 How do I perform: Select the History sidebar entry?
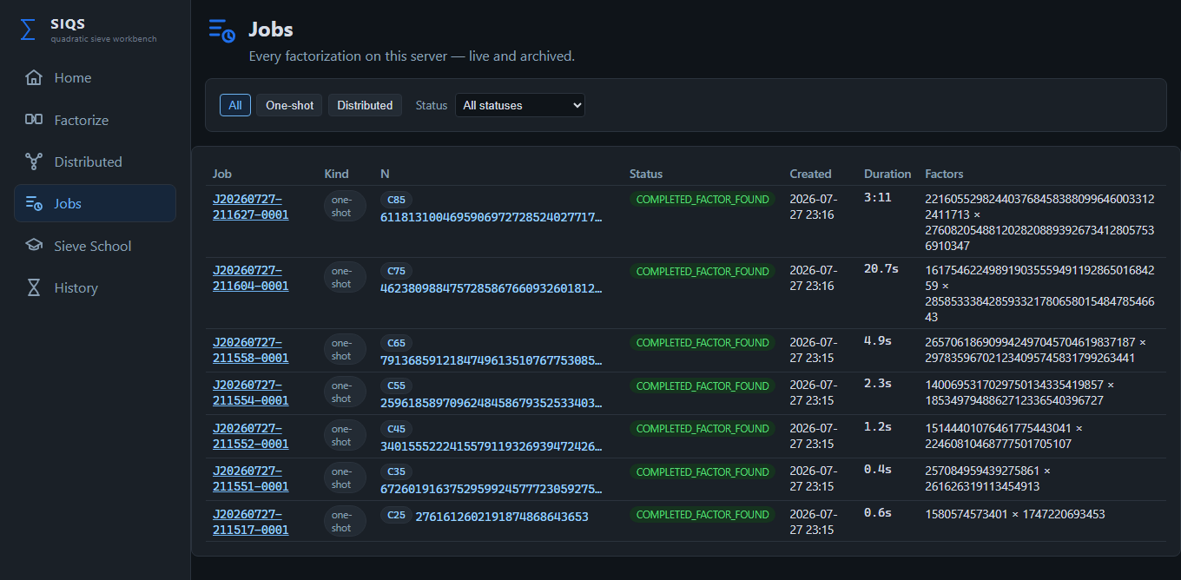[95, 287]
